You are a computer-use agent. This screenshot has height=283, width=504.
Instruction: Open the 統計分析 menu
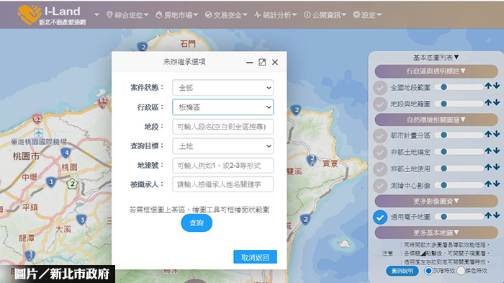[276, 15]
